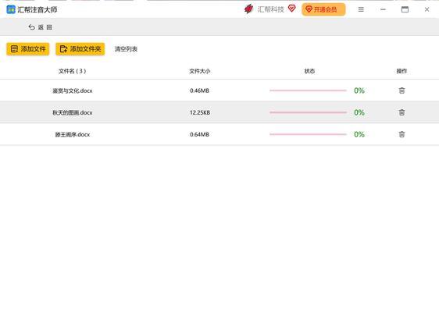
Task: Click the 文件大小 column header
Action: 200,71
